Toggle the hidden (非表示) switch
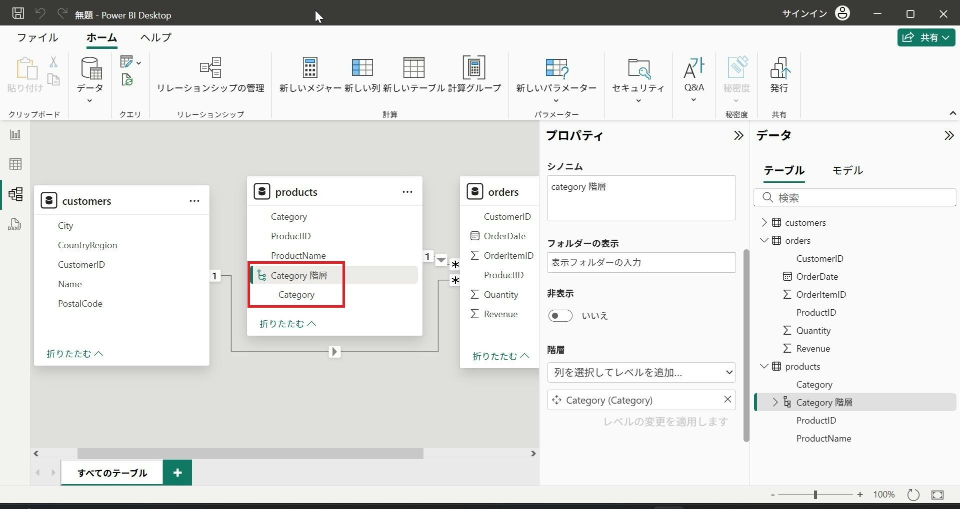Viewport: 960px width, 509px height. click(x=560, y=316)
